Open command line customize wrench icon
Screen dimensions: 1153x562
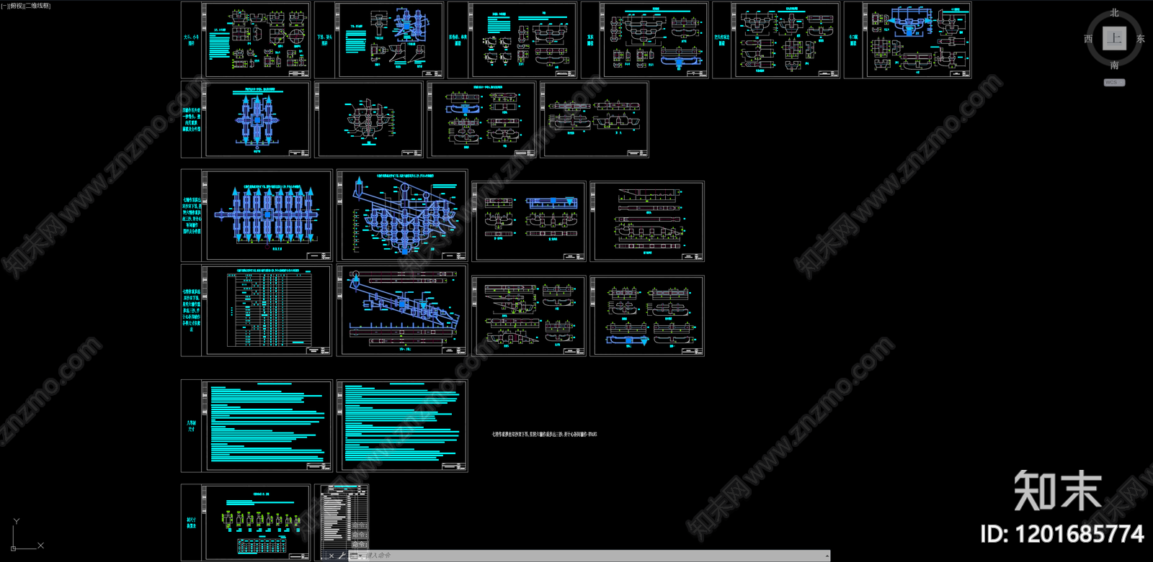pos(342,556)
